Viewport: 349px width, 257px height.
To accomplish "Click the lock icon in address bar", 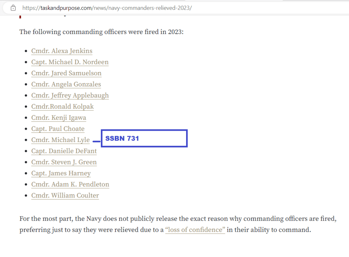I will (13, 7).
